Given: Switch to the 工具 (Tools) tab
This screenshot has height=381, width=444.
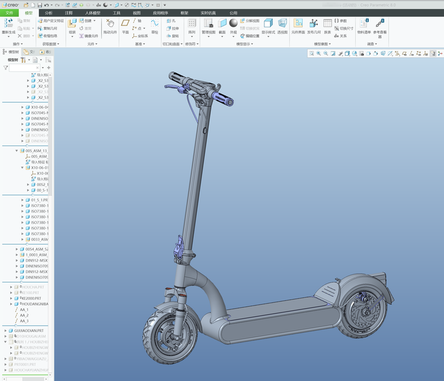Looking at the screenshot, I should coord(116,13).
